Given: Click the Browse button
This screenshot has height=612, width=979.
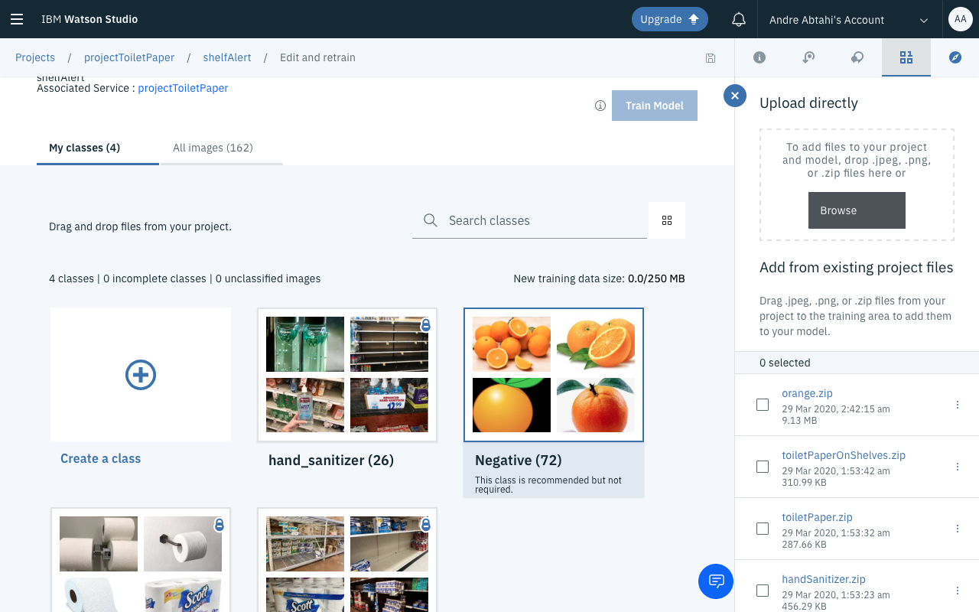Looking at the screenshot, I should coord(857,210).
